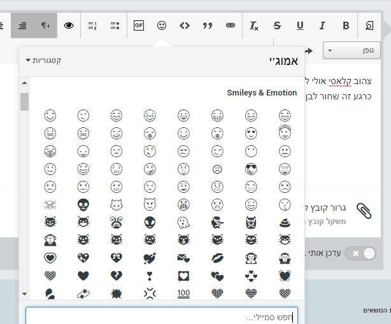This screenshot has width=391, height=324.
Task: Focus the חפש סמיילי search field
Action: coord(162,316)
